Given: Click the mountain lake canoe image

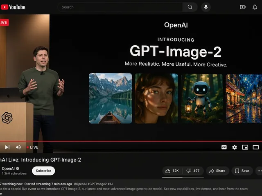Looking at the screenshot, I should pos(111,98).
